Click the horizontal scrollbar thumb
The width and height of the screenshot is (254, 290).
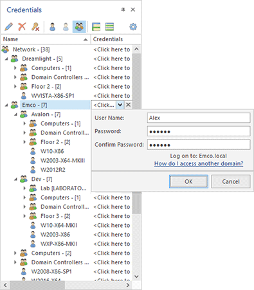(x=37, y=285)
